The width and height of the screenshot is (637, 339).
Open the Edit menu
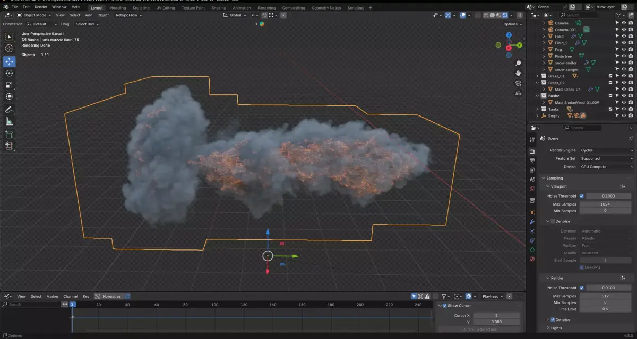click(x=26, y=7)
